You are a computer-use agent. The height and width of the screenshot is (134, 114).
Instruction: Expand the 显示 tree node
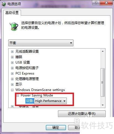tap(12, 84)
